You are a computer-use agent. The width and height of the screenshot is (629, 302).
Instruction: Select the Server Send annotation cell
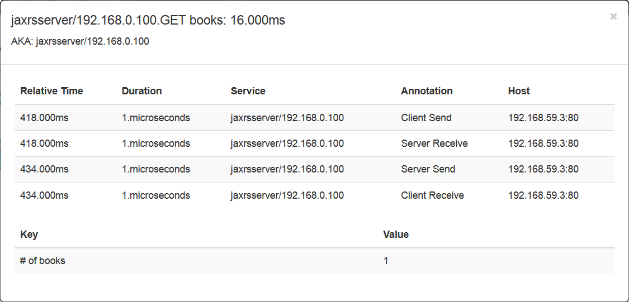pyautogui.click(x=428, y=169)
